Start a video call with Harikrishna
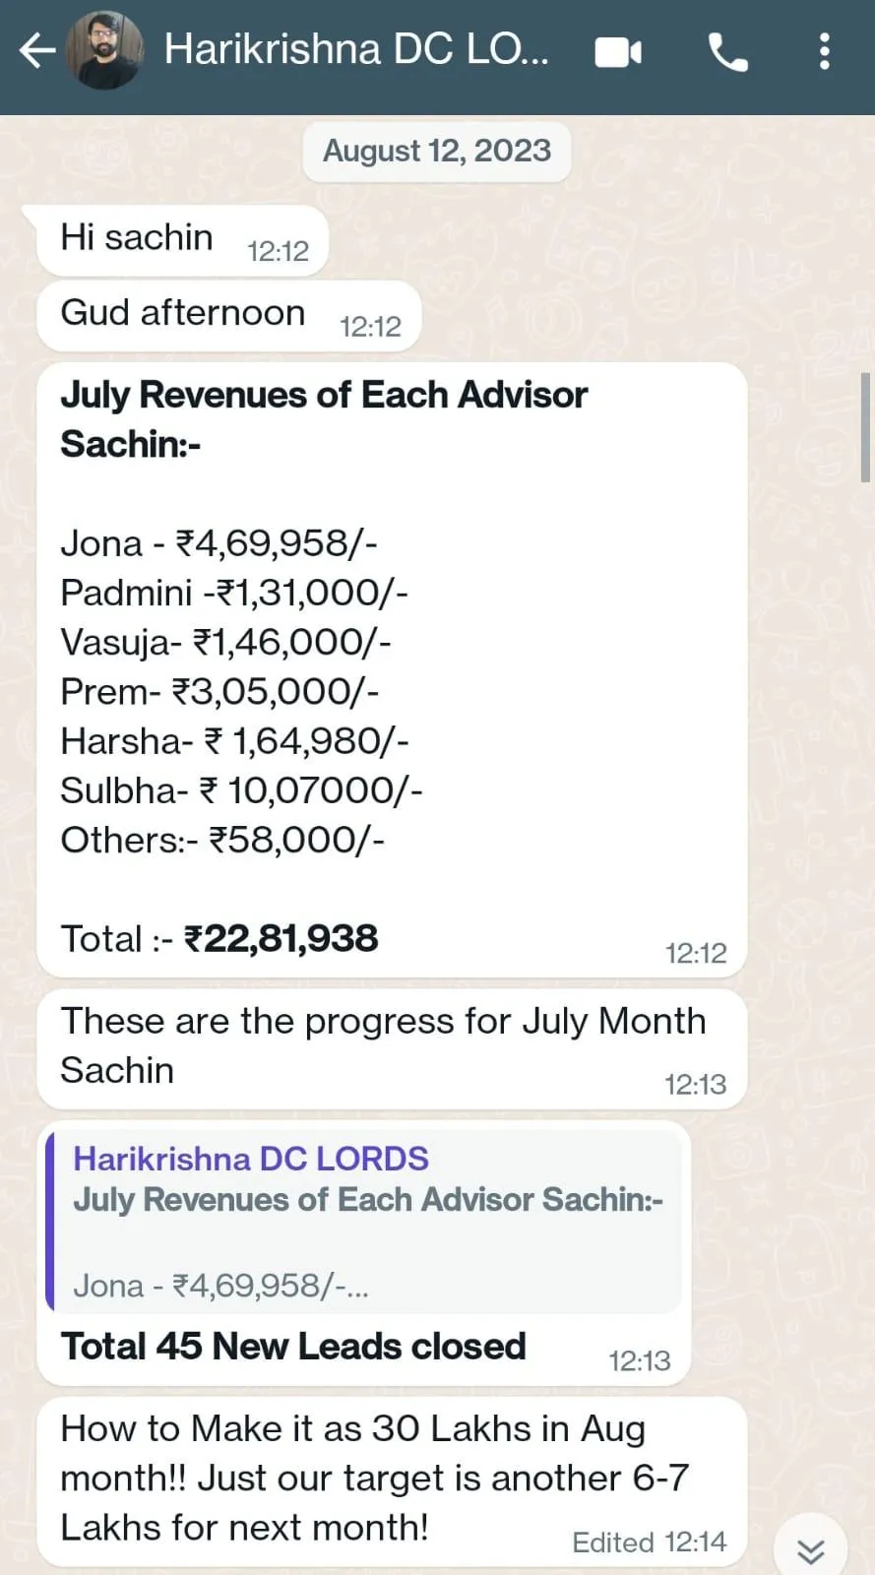875x1575 pixels. click(618, 52)
